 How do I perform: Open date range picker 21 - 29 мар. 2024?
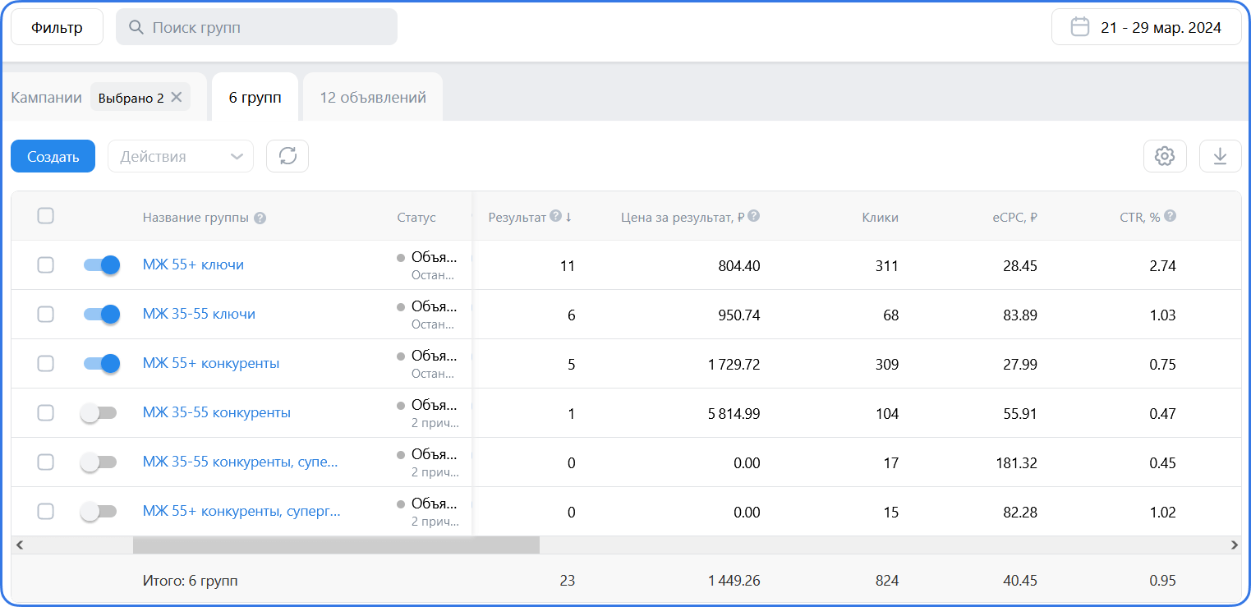[x=1147, y=27]
